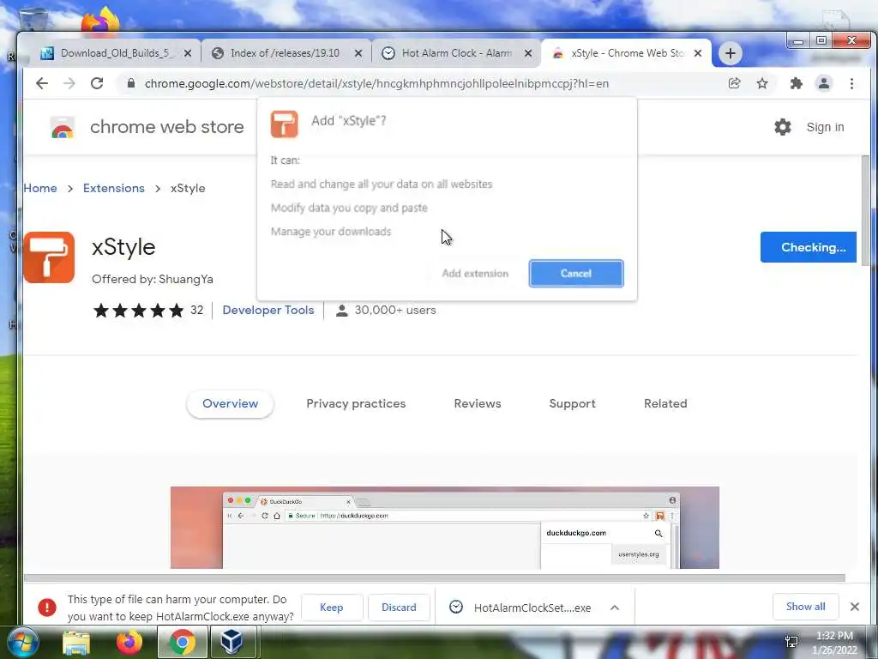Image resolution: width=878 pixels, height=659 pixels.
Task: Open the Chrome profile avatar
Action: (x=824, y=83)
